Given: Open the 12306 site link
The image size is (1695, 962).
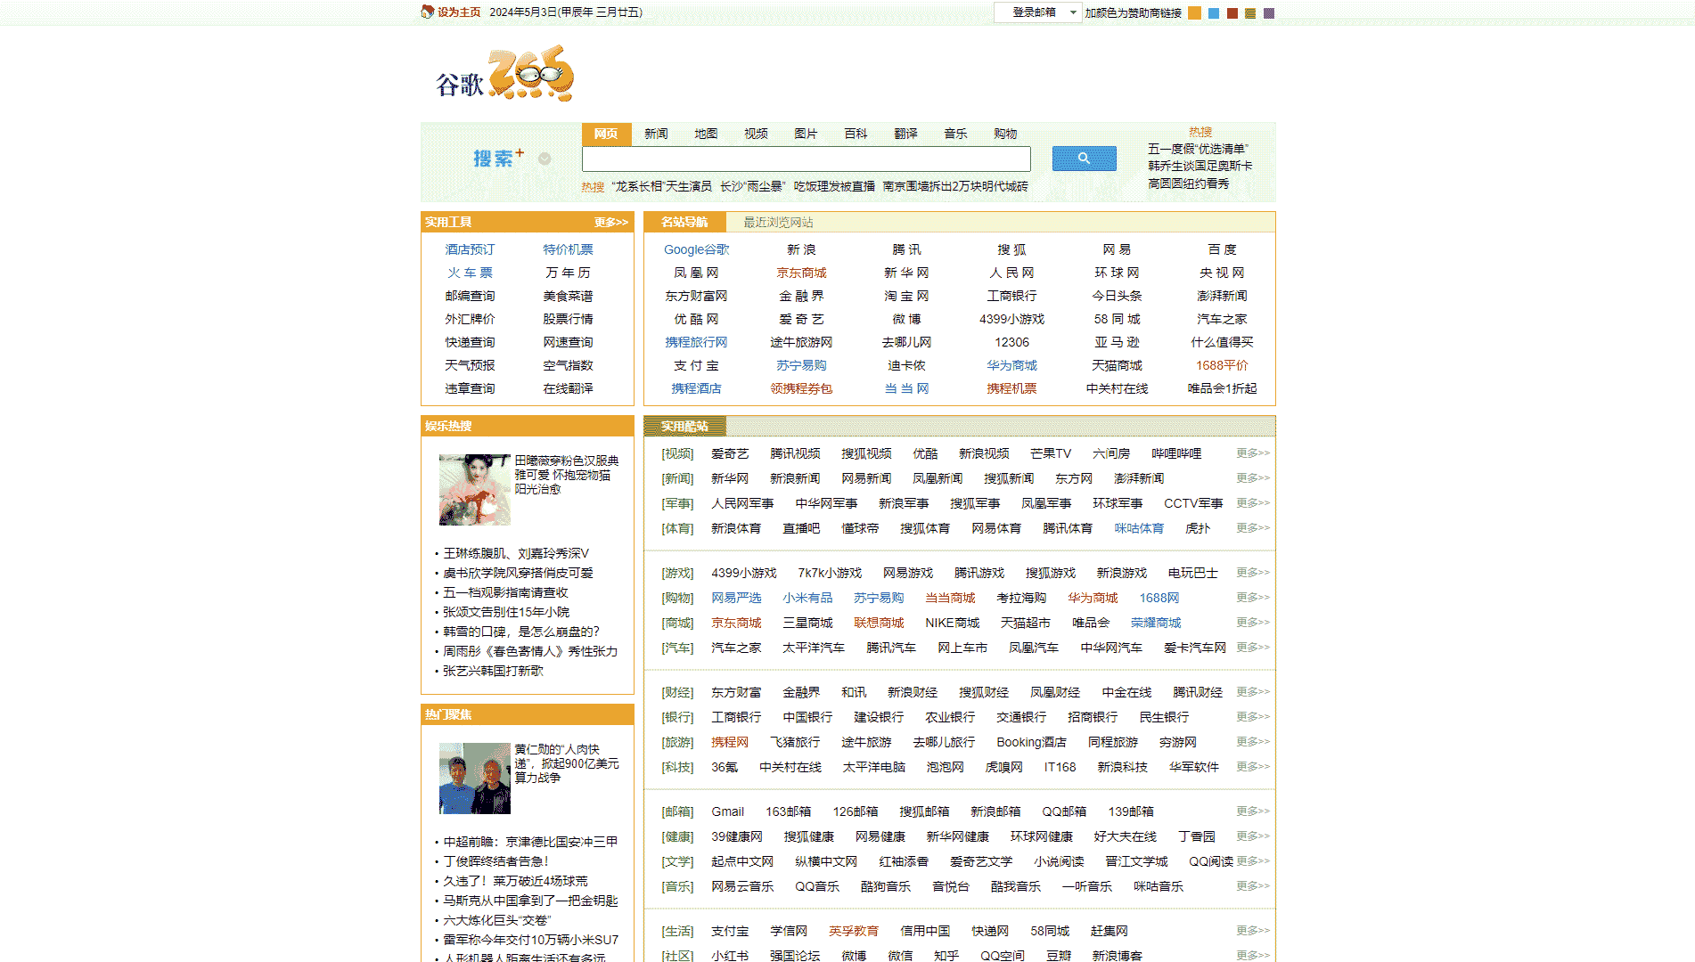Looking at the screenshot, I should [1011, 342].
